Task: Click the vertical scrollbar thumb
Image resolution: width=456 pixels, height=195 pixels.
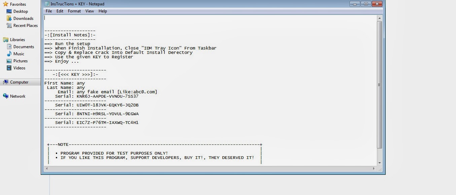Action: pos(380,85)
